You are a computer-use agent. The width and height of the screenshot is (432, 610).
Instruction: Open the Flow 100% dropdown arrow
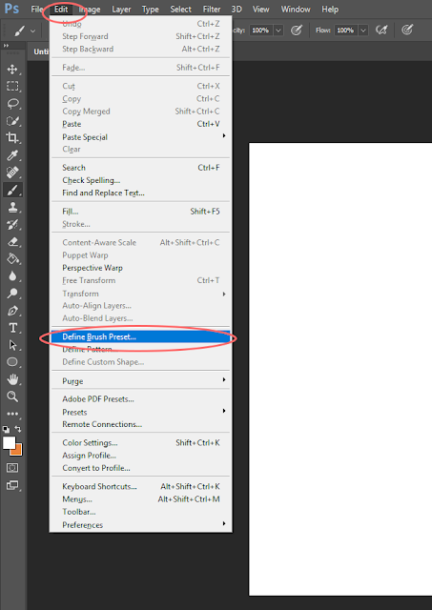pyautogui.click(x=363, y=30)
